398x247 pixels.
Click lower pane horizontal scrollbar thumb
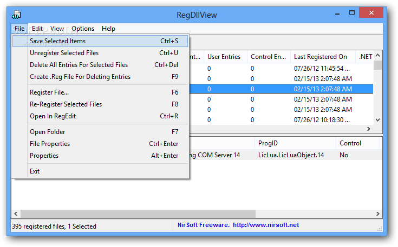(138, 214)
